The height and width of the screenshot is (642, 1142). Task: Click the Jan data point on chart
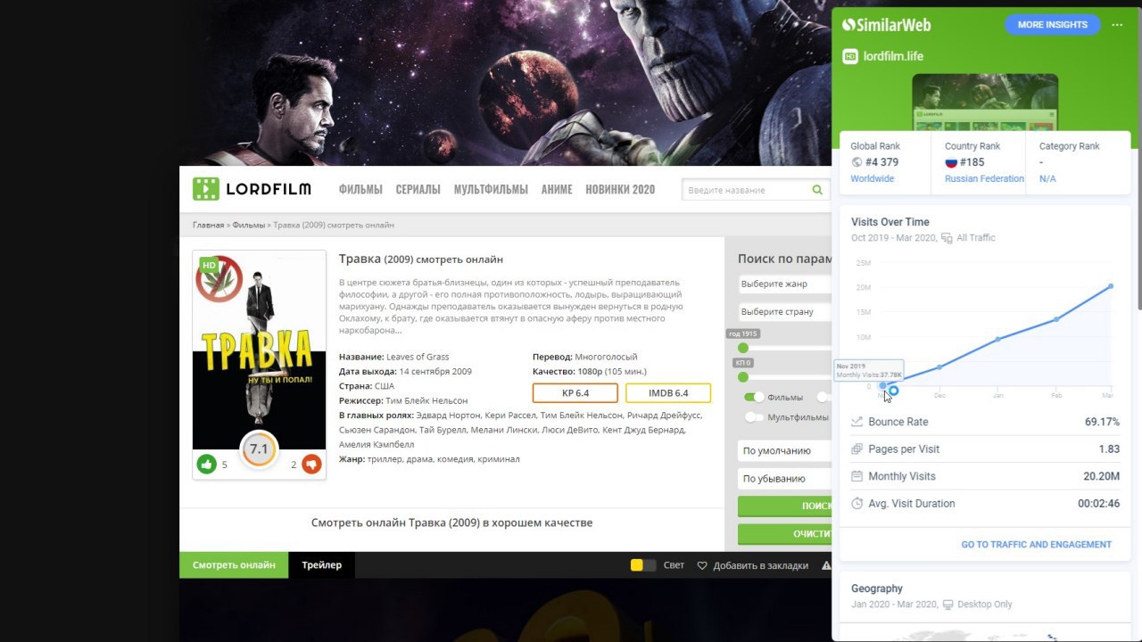[x=998, y=339]
